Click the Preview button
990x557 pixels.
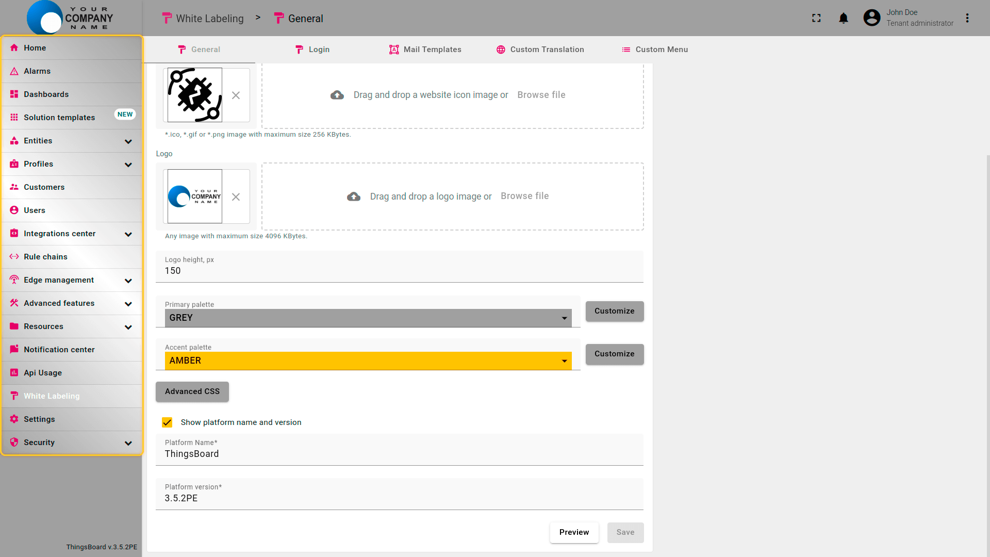[574, 532]
